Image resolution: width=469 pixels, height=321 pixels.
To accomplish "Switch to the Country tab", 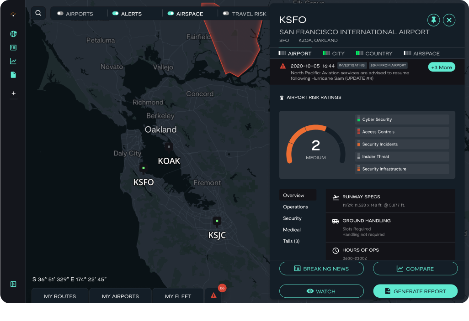I will [x=374, y=53].
